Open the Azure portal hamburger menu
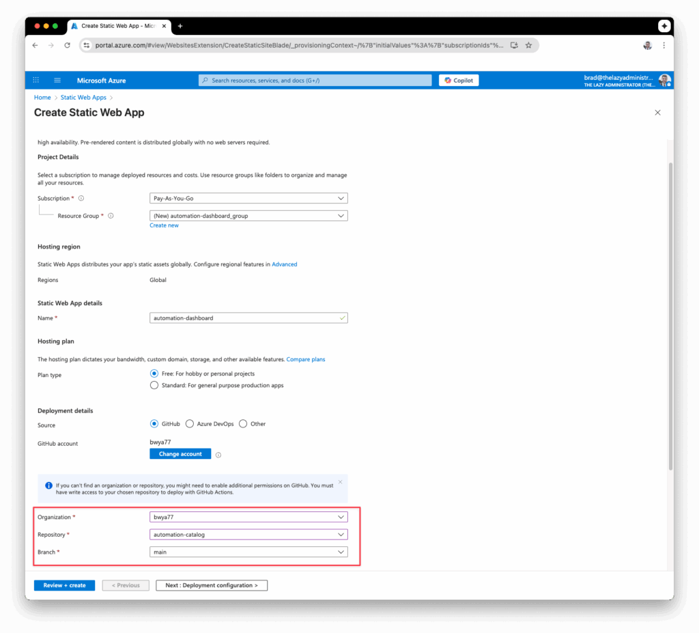 (57, 80)
